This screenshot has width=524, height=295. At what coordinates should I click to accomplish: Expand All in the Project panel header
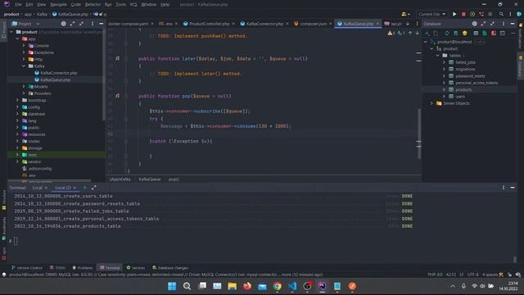pos(72,24)
